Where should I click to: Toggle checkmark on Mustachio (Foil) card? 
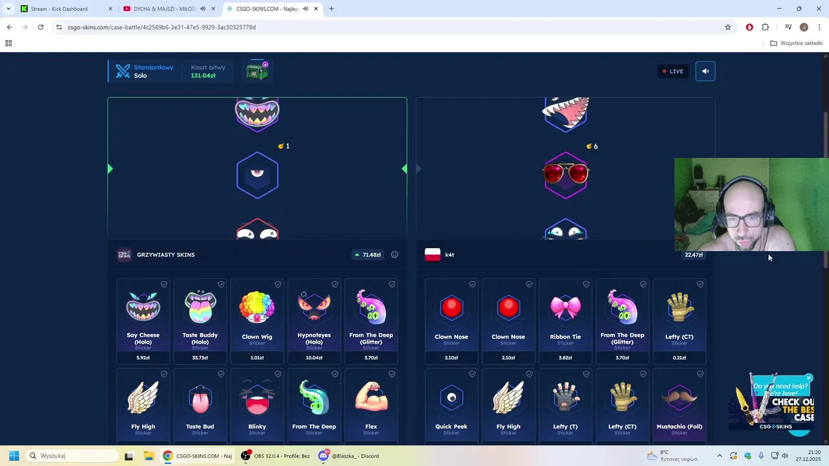pos(700,374)
